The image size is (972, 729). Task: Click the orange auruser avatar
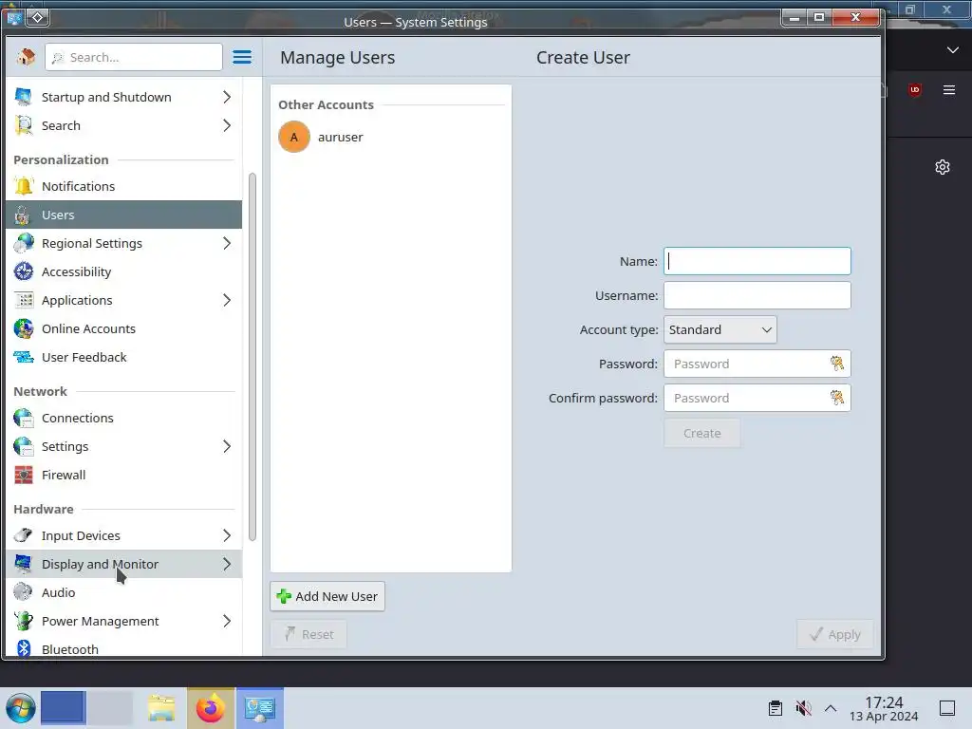pos(294,137)
